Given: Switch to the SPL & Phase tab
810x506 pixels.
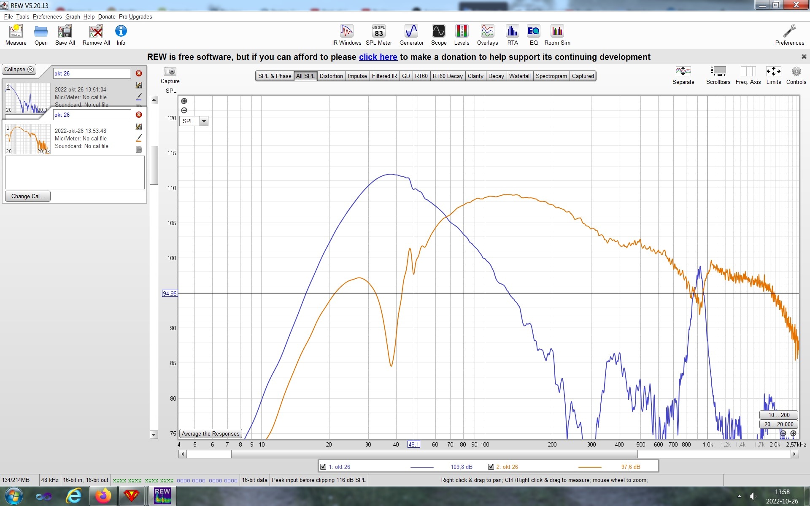Looking at the screenshot, I should point(275,76).
